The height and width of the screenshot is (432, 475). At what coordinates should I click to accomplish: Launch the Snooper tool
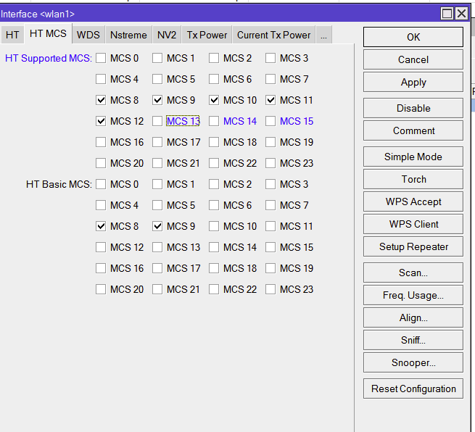click(x=413, y=362)
